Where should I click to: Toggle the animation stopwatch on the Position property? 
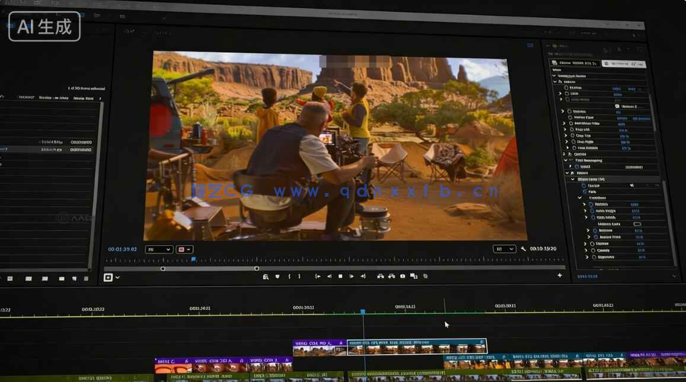tap(566, 88)
